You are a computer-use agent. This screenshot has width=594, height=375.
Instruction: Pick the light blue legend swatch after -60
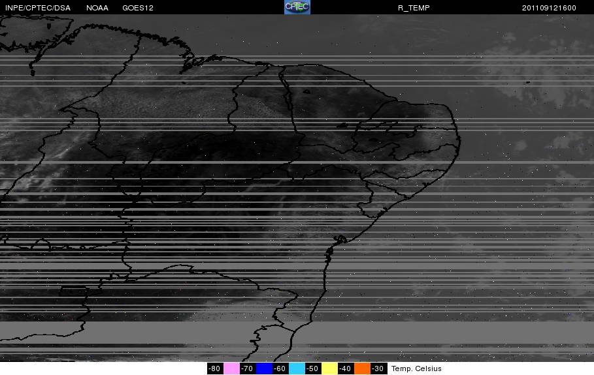297,368
